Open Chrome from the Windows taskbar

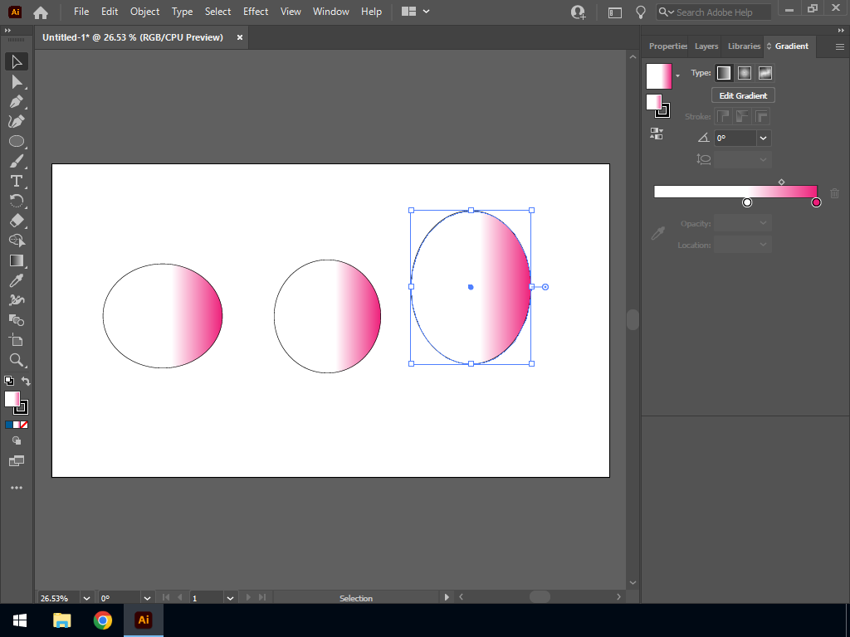pos(103,620)
